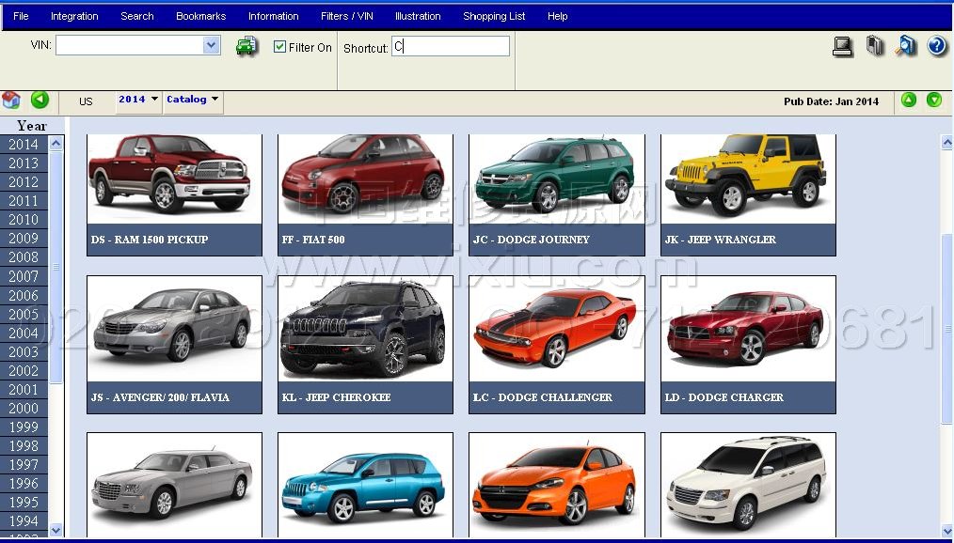Open the Catalog dropdown

pyautogui.click(x=193, y=100)
